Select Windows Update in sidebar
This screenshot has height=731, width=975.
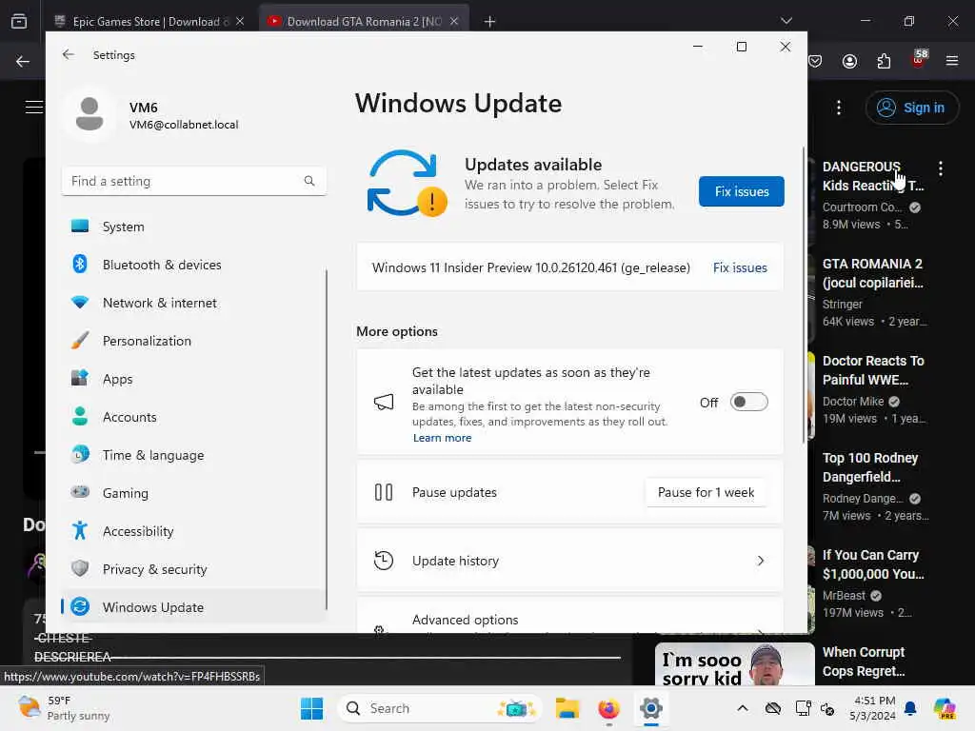(192, 606)
